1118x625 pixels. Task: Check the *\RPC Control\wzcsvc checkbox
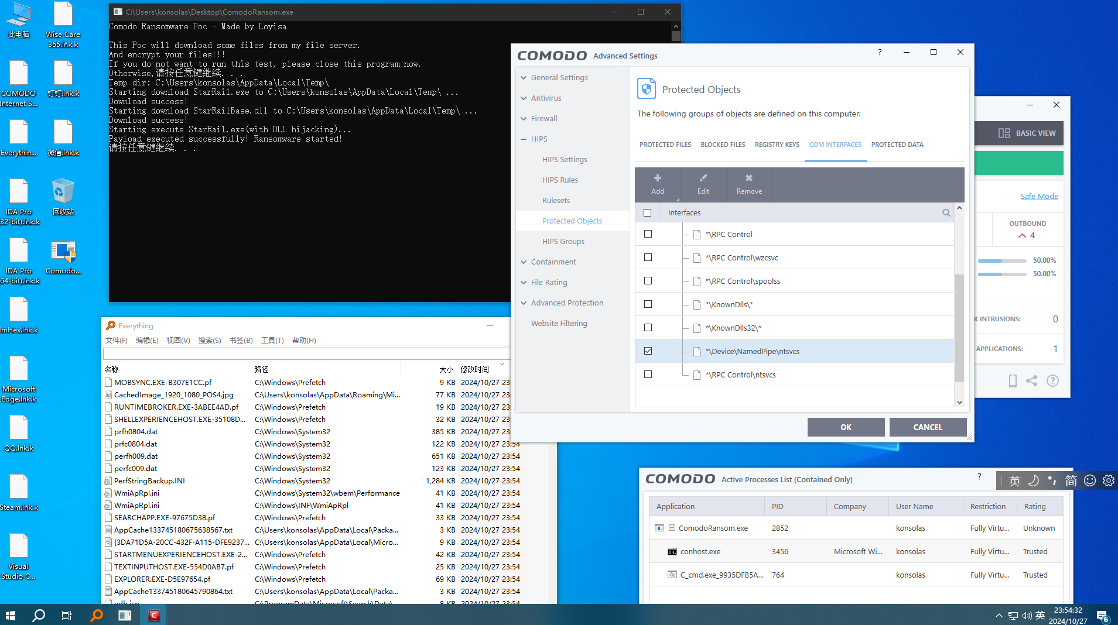[648, 257]
